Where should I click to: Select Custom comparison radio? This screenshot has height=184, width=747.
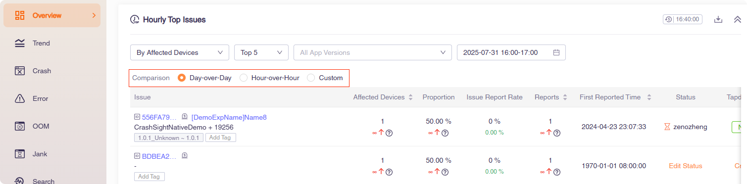coord(311,78)
